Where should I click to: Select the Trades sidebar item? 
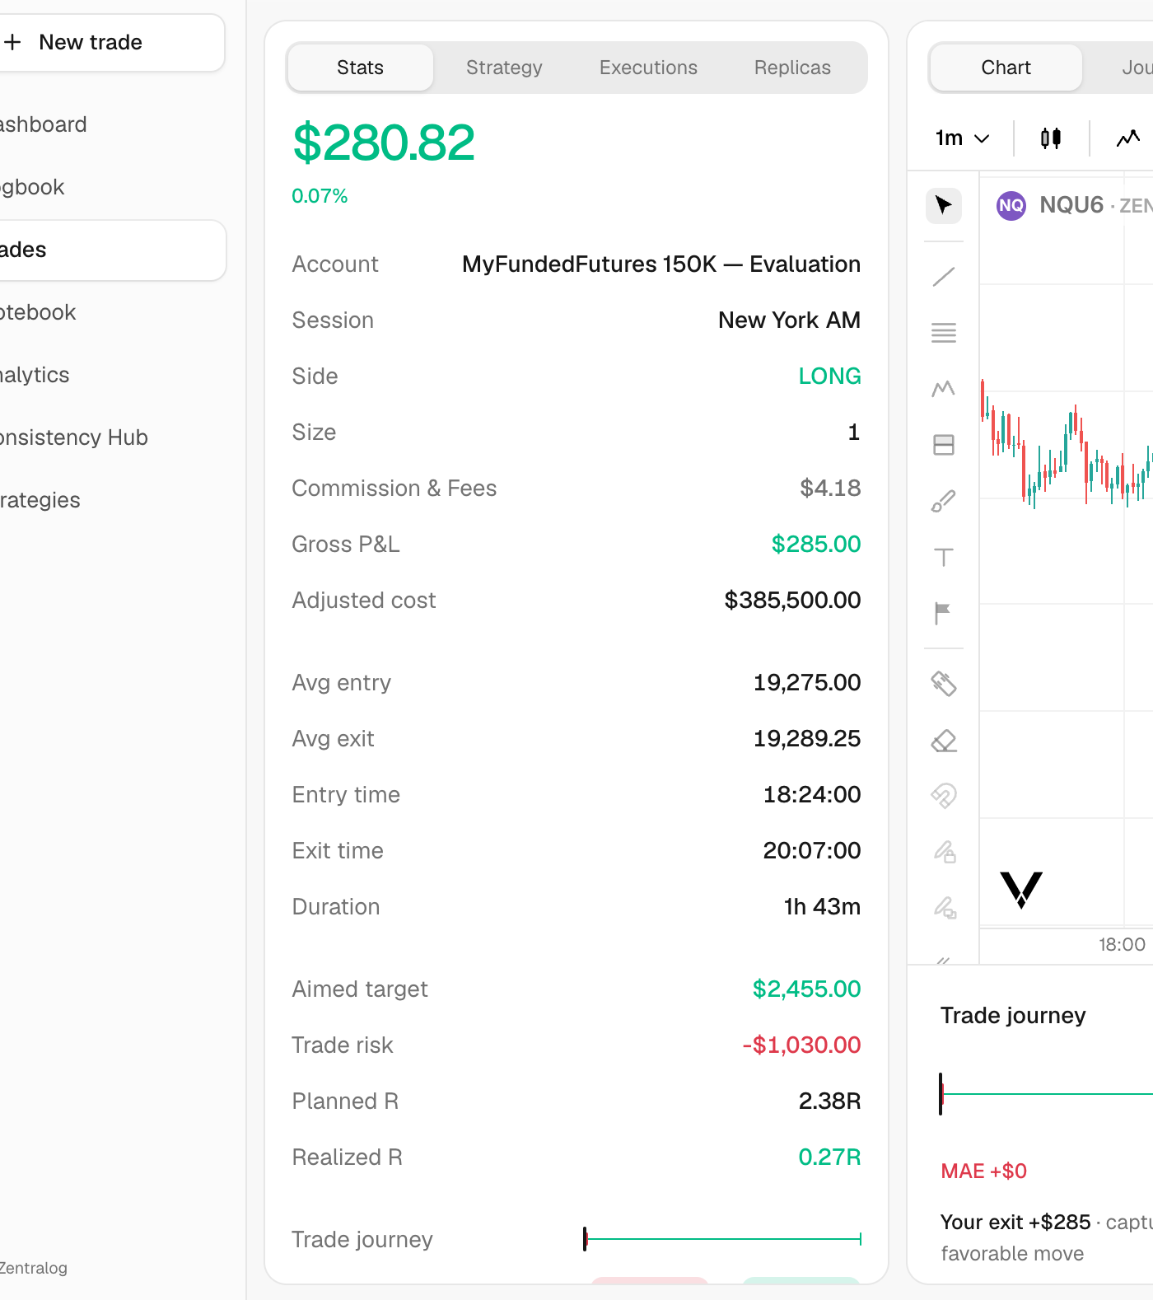point(112,250)
